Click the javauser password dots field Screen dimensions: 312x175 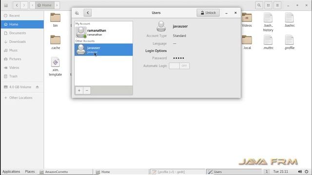(x=178, y=58)
